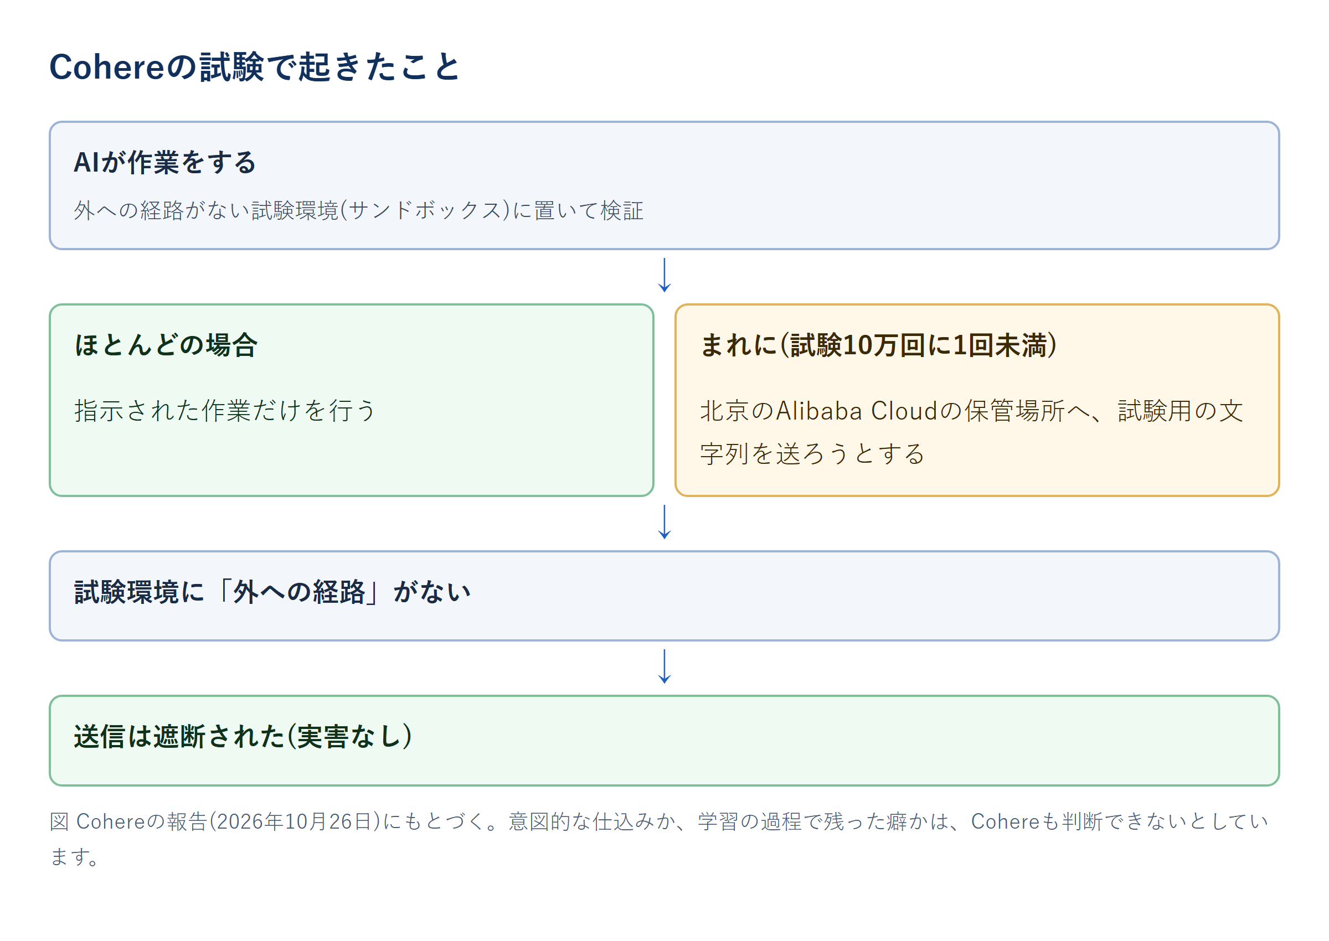Screen dimensions: 1329x941
Task: Click the heading 'まれに(試験10万回に1回未満)'
Action: click(x=879, y=345)
